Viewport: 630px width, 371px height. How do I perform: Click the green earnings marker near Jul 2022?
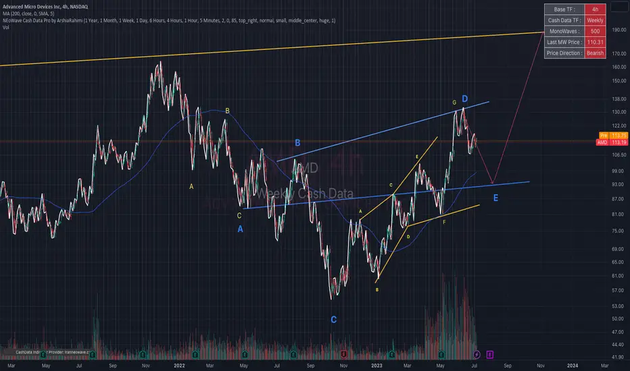(293, 355)
